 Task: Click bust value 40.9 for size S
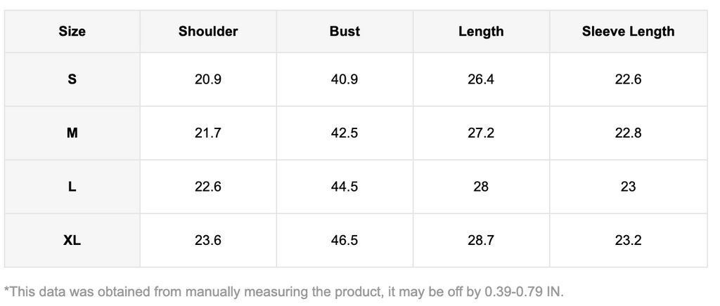[x=345, y=79]
